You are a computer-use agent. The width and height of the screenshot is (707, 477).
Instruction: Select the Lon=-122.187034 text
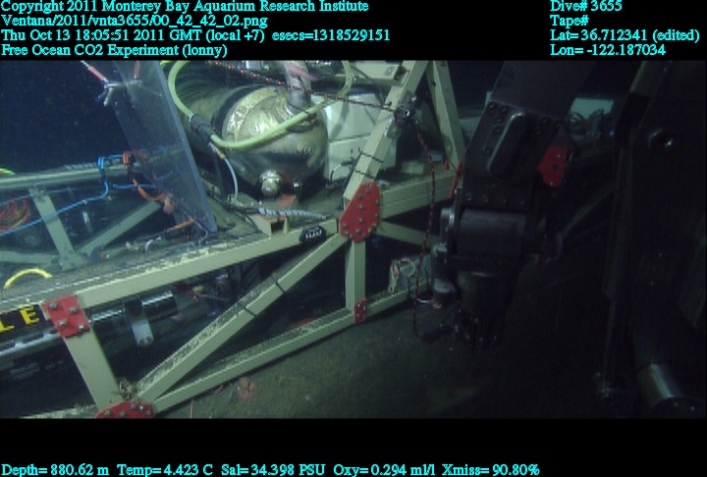point(608,50)
